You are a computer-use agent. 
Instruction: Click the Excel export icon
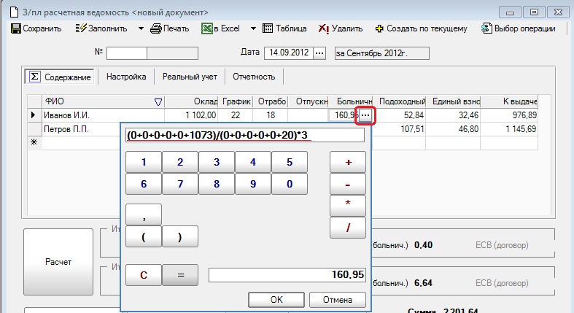[207, 28]
